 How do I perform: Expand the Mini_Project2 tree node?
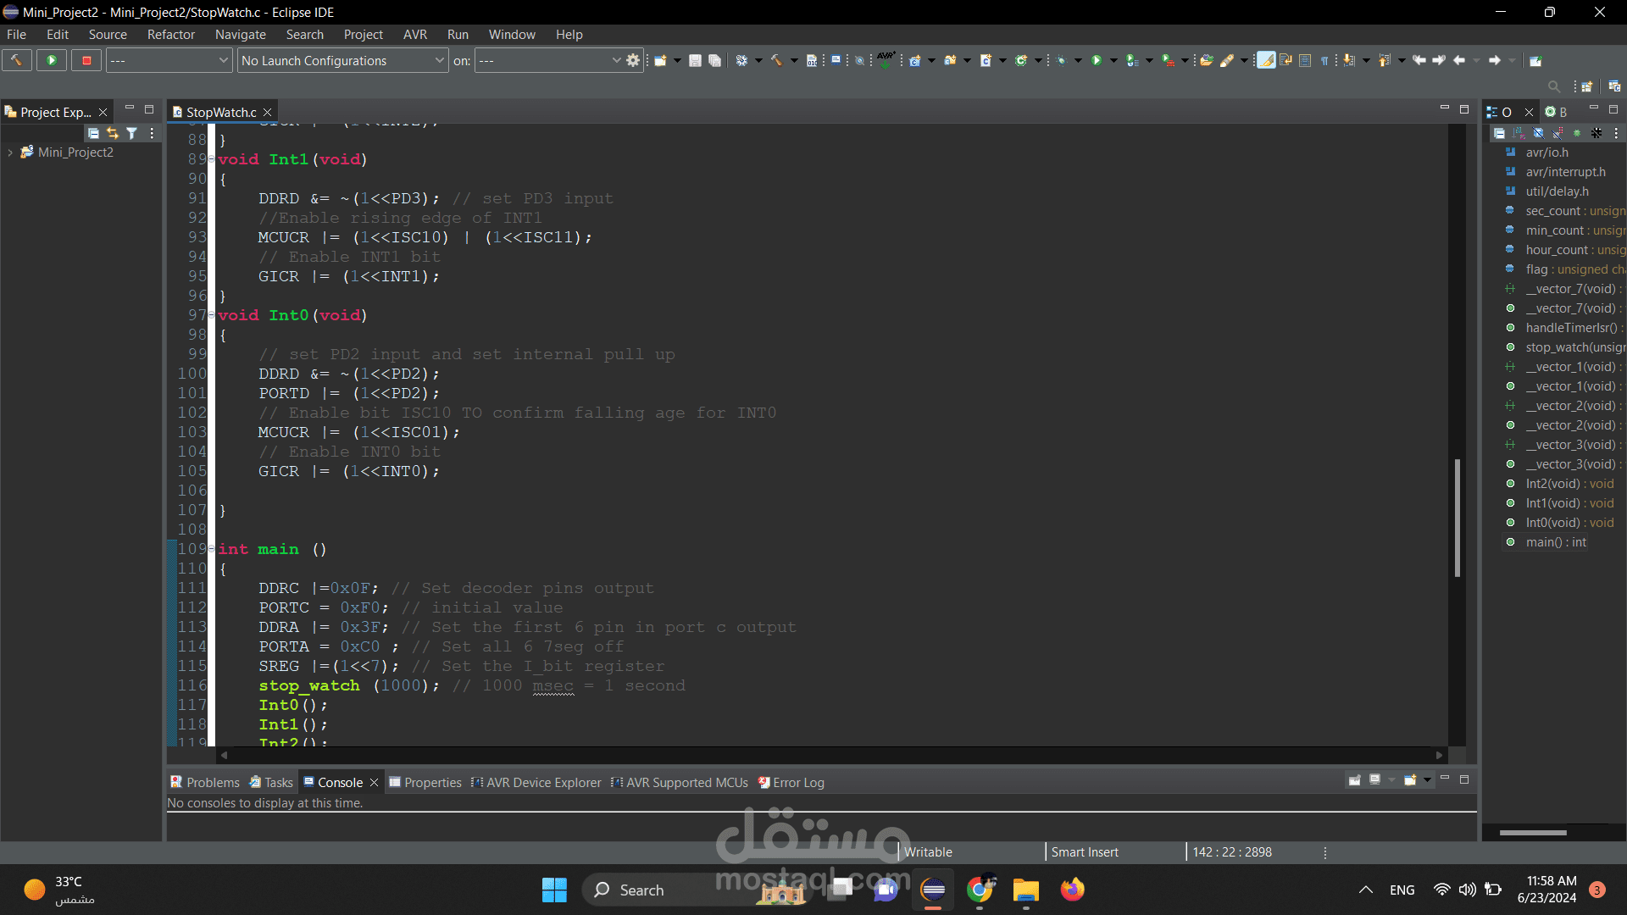(10, 152)
